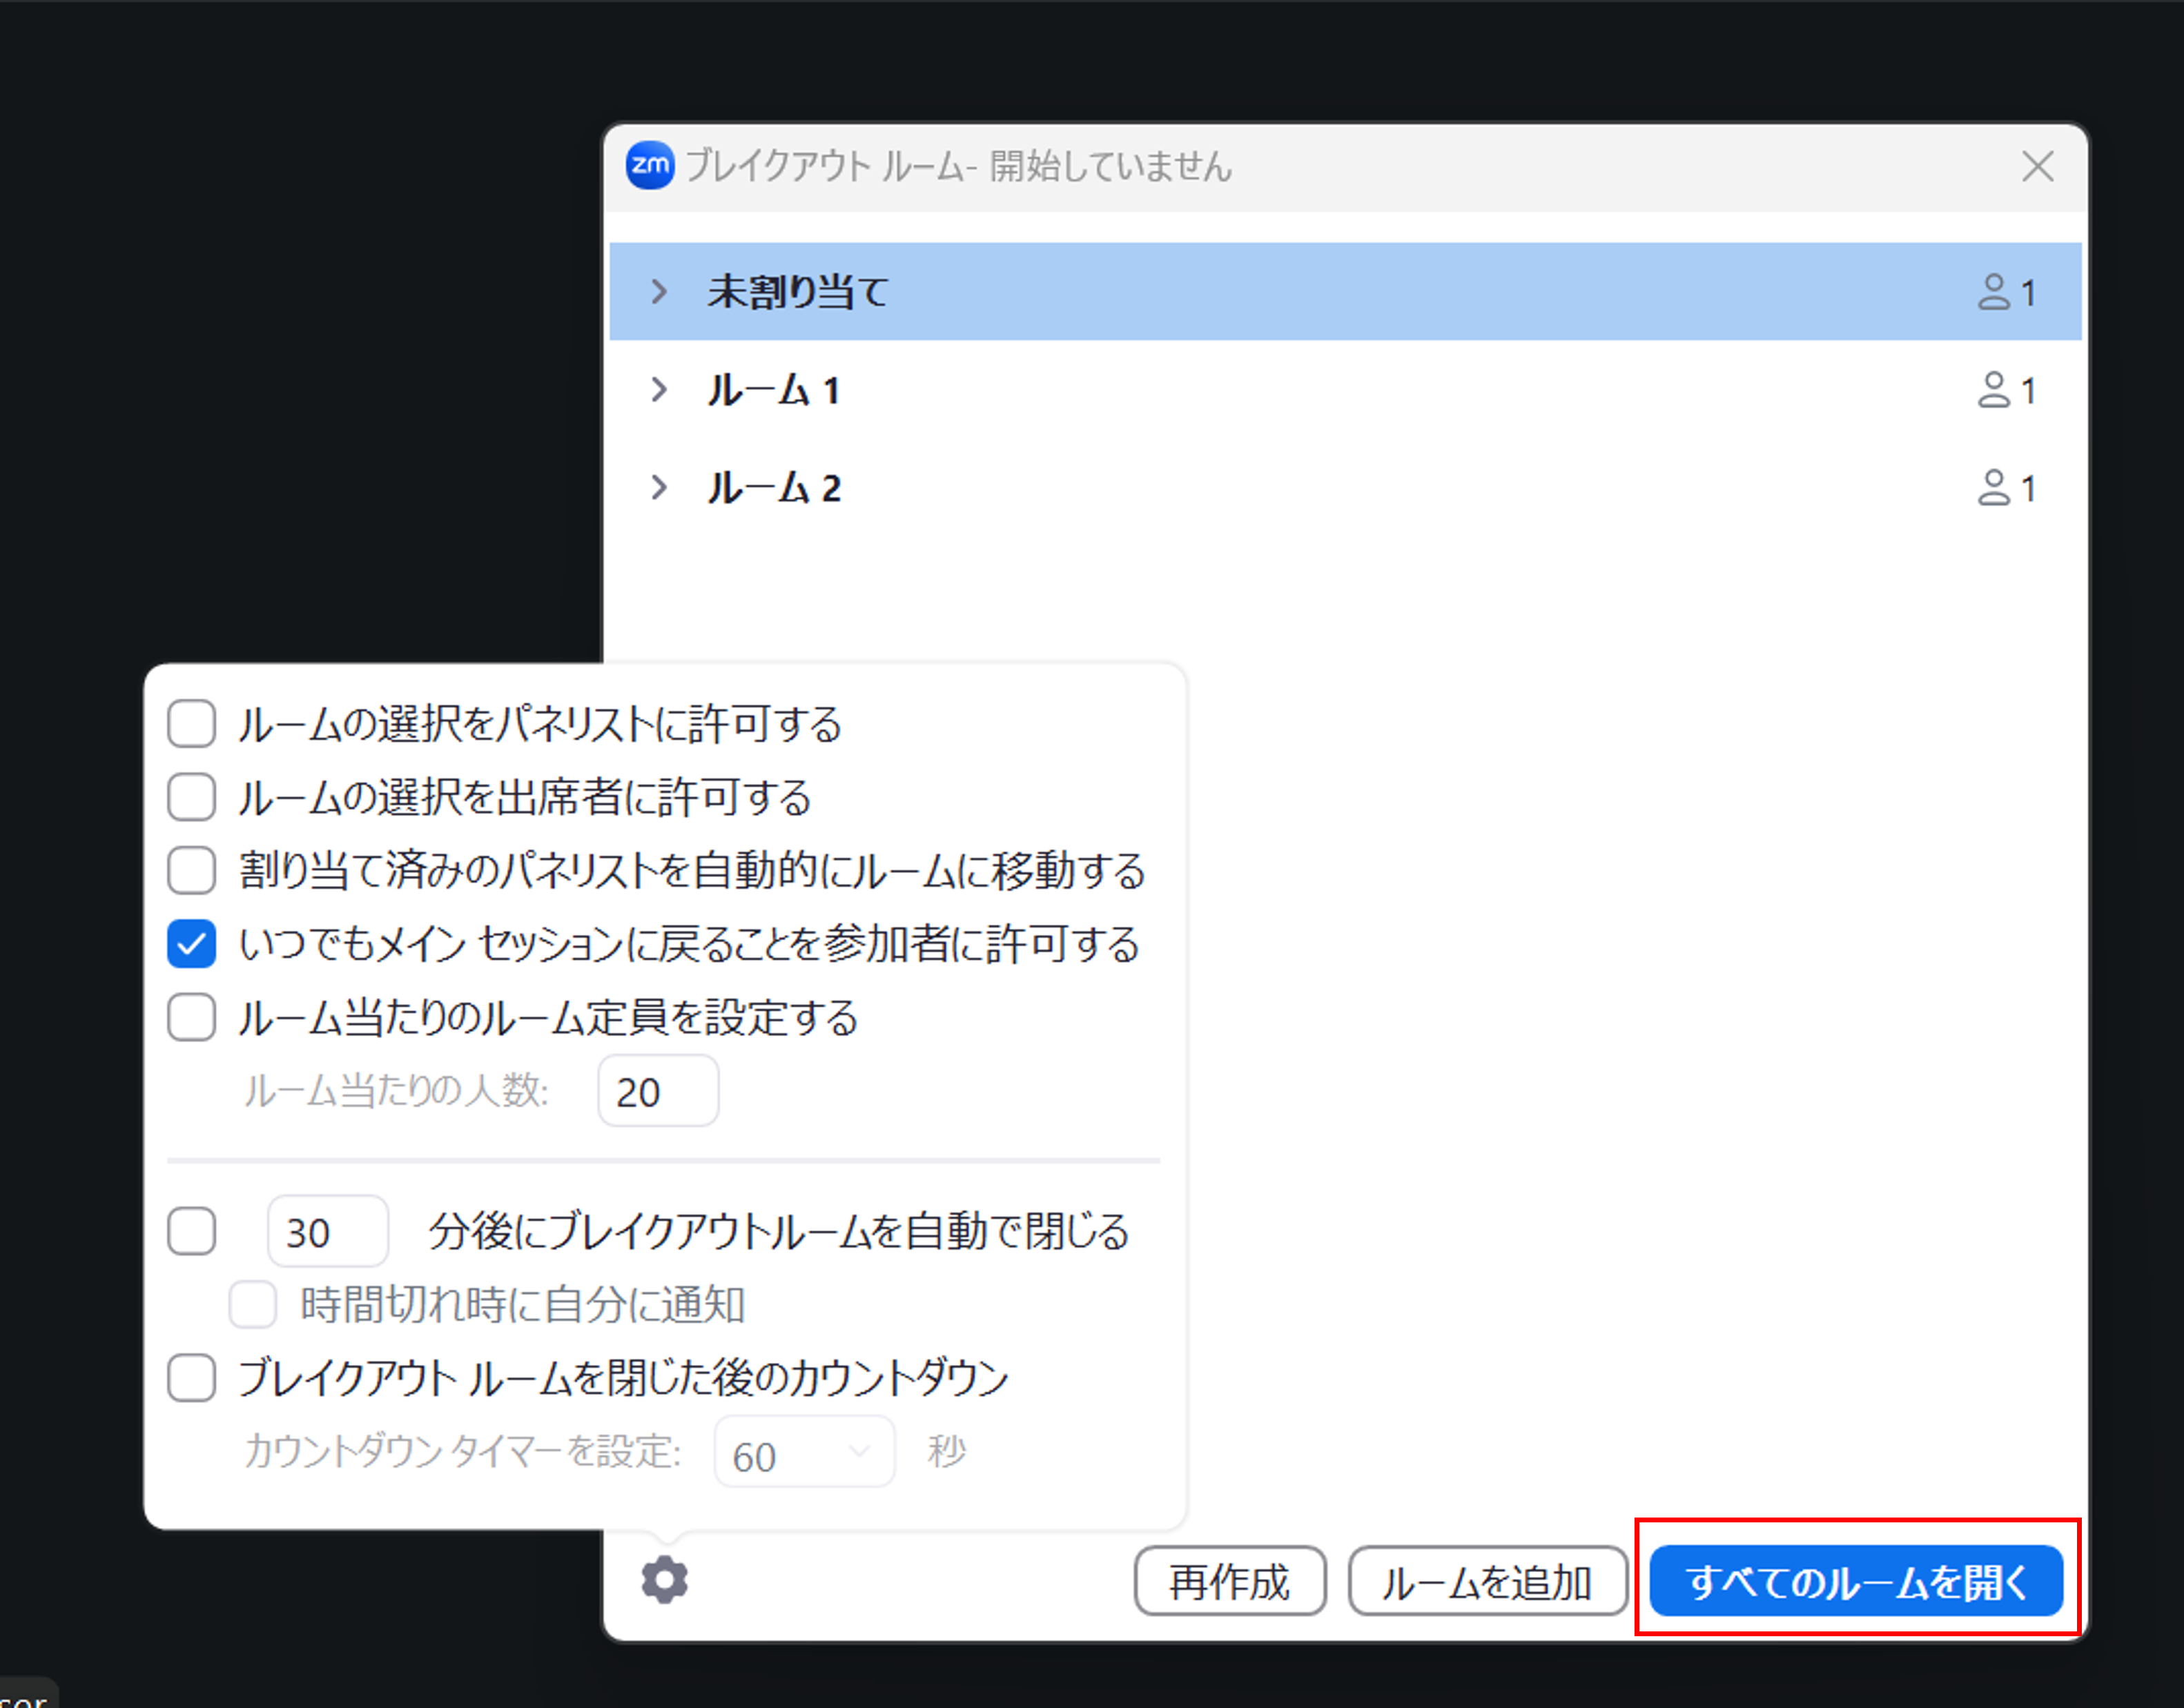Expand ルーム 2 participant list
The image size is (2184, 1708).
(x=658, y=488)
